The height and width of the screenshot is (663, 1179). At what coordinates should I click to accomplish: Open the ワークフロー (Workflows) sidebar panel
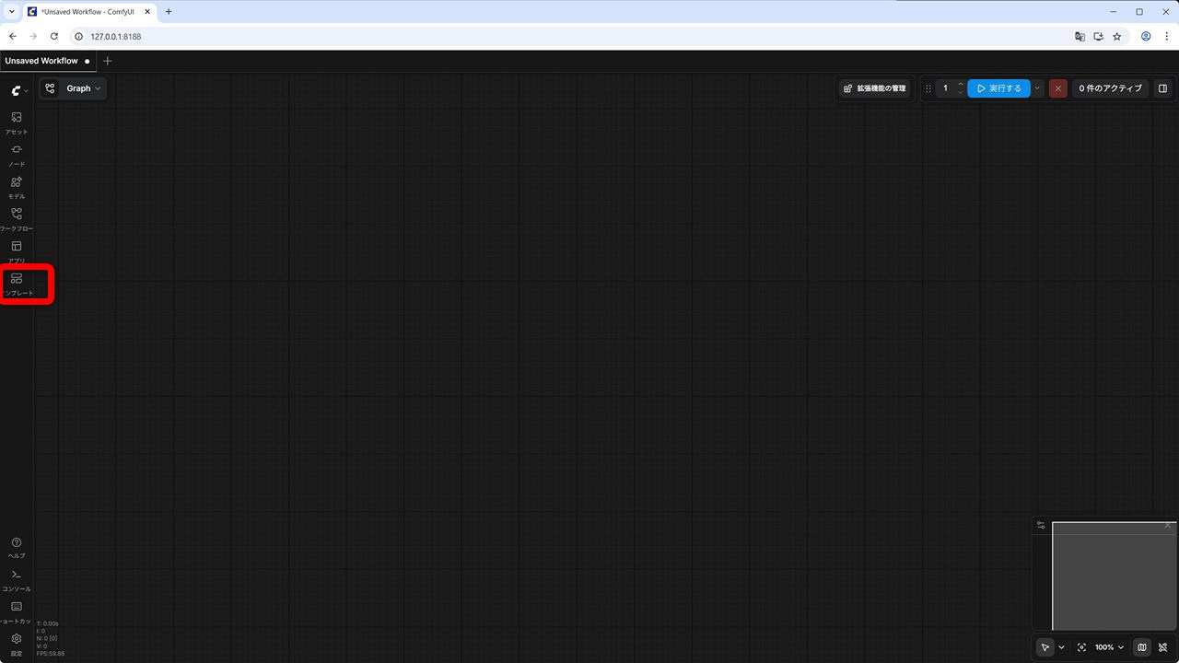[17, 218]
